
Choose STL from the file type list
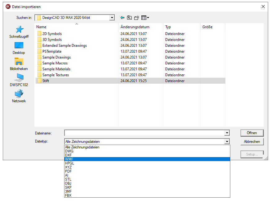[x=68, y=179]
